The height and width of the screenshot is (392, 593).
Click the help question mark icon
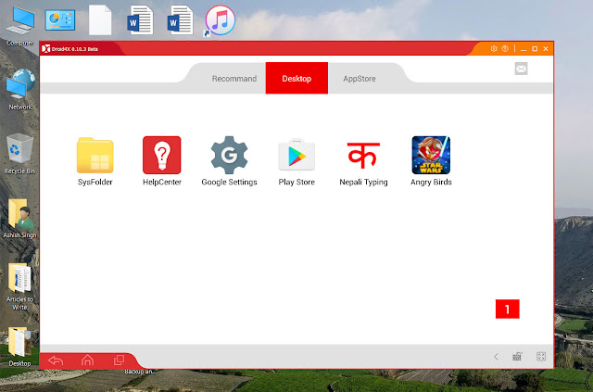point(505,48)
